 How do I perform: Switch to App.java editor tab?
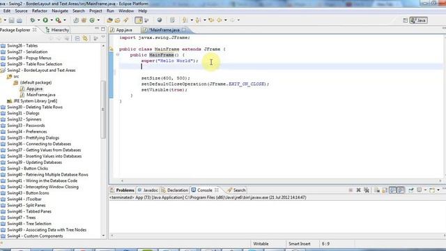coord(121,30)
